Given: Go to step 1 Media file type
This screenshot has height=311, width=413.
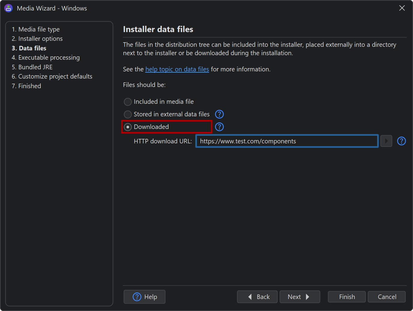Looking at the screenshot, I should (x=36, y=29).
